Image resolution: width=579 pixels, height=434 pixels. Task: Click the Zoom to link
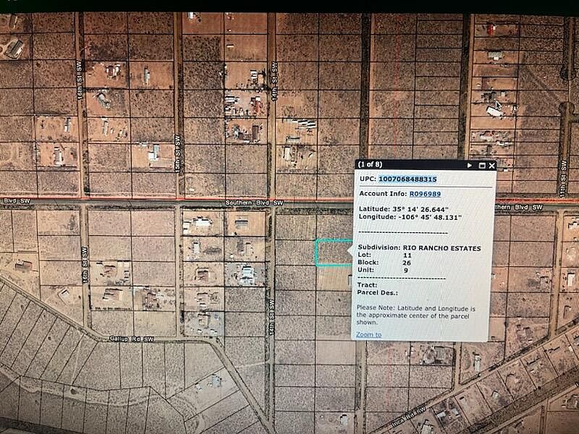click(x=368, y=335)
